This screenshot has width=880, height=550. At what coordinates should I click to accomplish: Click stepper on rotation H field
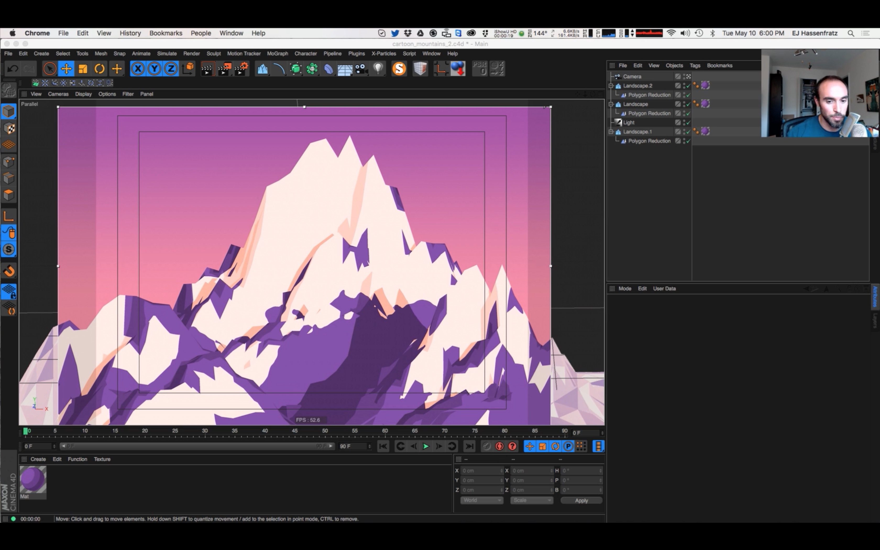[x=600, y=471]
